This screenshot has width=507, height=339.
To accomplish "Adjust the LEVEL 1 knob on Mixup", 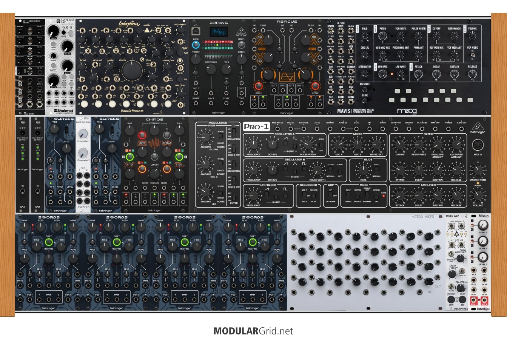I will pos(483,225).
